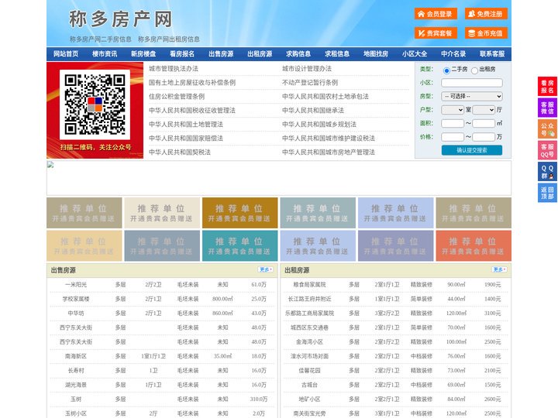This screenshot has width=558, height=418.
Task: Click the 会员登录 member login button
Action: point(436,14)
